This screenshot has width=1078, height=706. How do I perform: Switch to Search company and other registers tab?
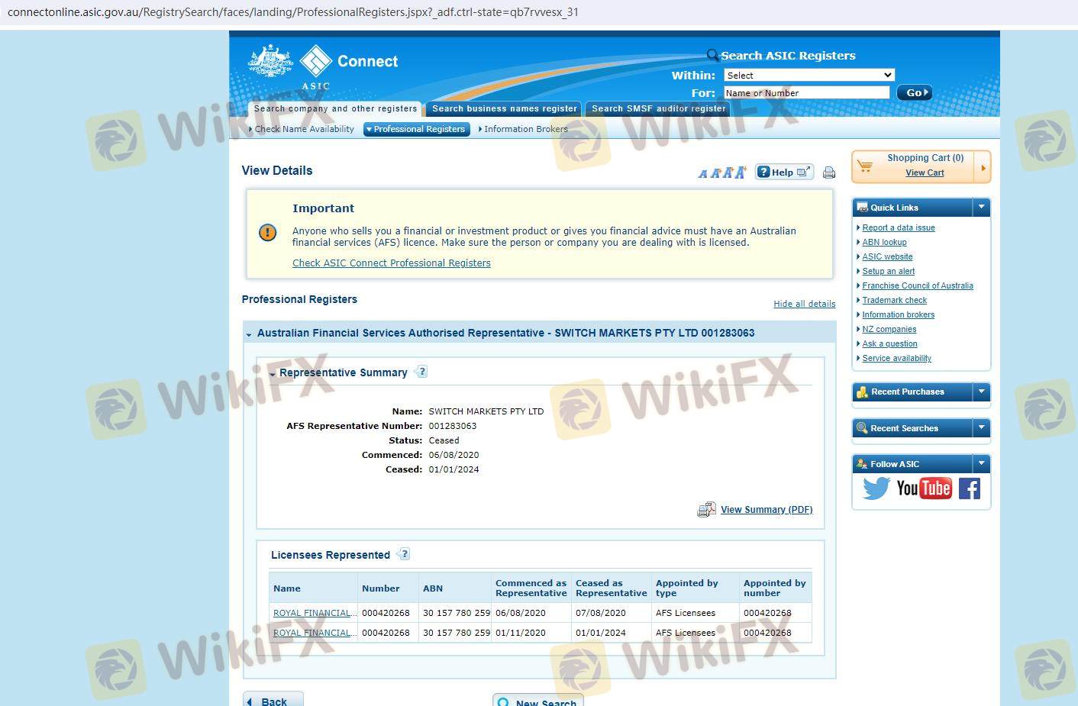[x=335, y=109]
